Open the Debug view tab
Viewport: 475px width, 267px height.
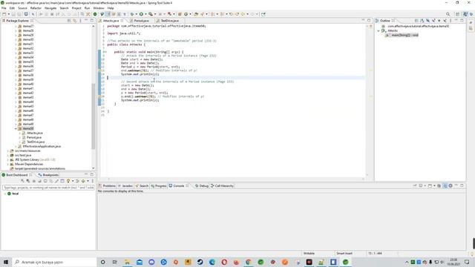[202, 185]
